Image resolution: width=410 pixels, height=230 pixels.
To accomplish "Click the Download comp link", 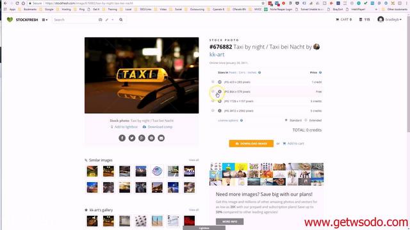I will coord(158,126).
